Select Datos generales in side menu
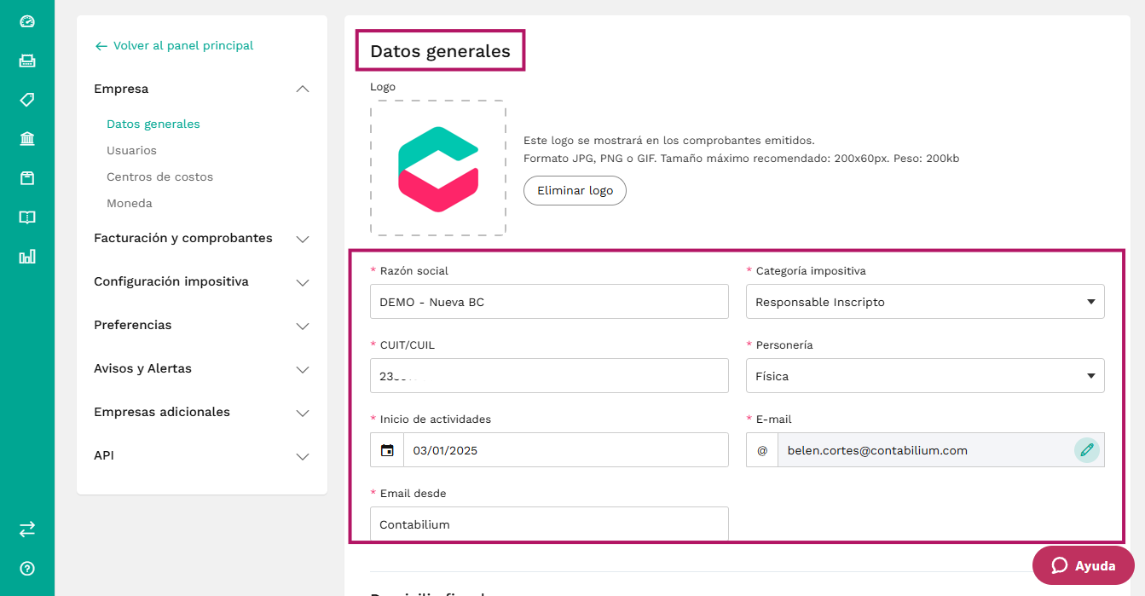The image size is (1145, 596). coord(153,124)
